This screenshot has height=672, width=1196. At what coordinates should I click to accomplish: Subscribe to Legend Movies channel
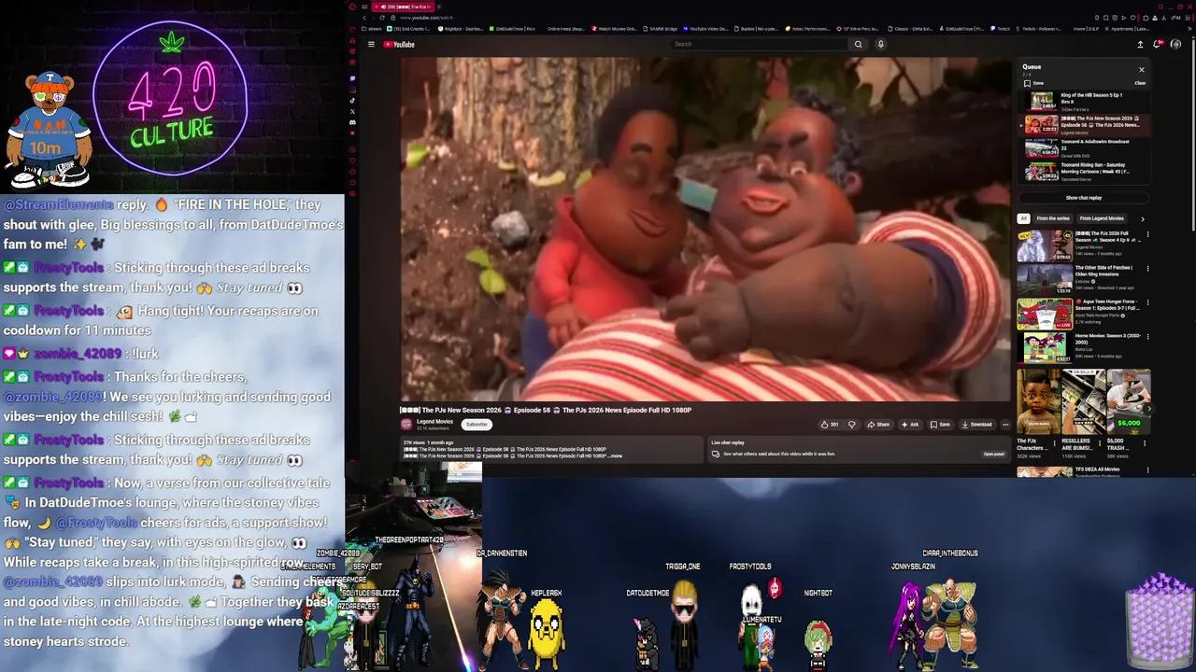[x=477, y=425]
